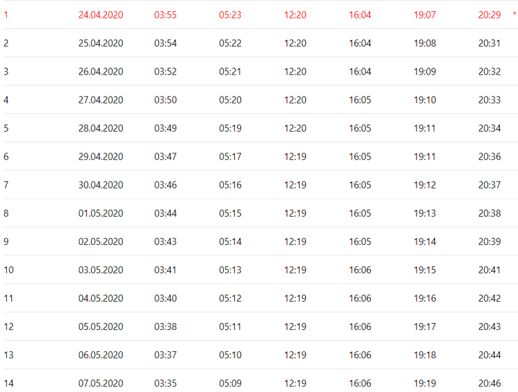Screen dimensions: 518x392
Task: Click the date 25.04.2020
Action: (x=101, y=43)
